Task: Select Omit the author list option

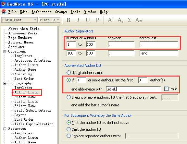Action: (x=69, y=129)
